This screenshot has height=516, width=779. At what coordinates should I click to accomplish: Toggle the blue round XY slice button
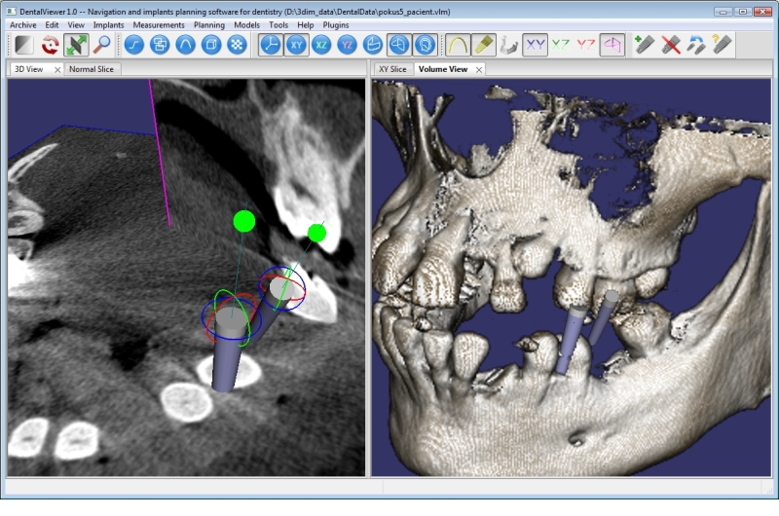pyautogui.click(x=297, y=45)
